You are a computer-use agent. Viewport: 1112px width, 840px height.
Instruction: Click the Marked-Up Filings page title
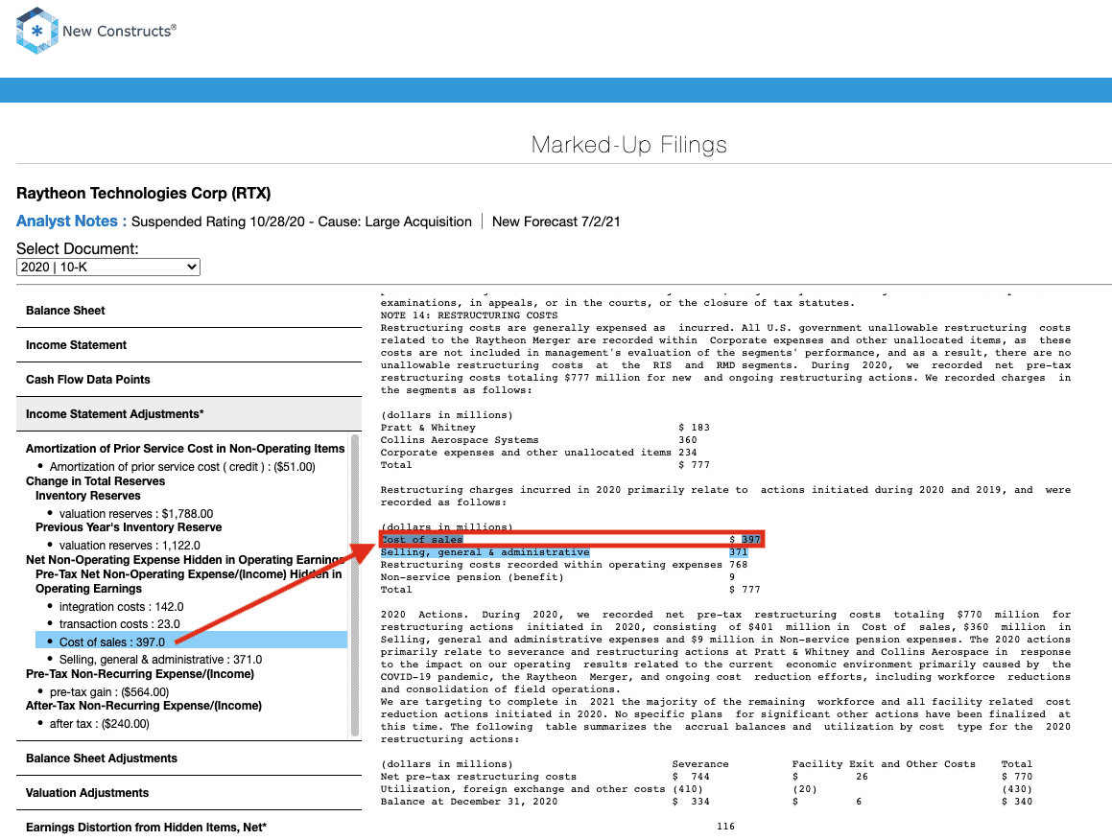629,145
